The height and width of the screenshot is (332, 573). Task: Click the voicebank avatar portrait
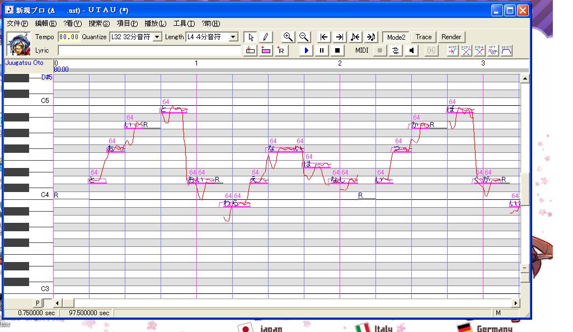[x=18, y=44]
